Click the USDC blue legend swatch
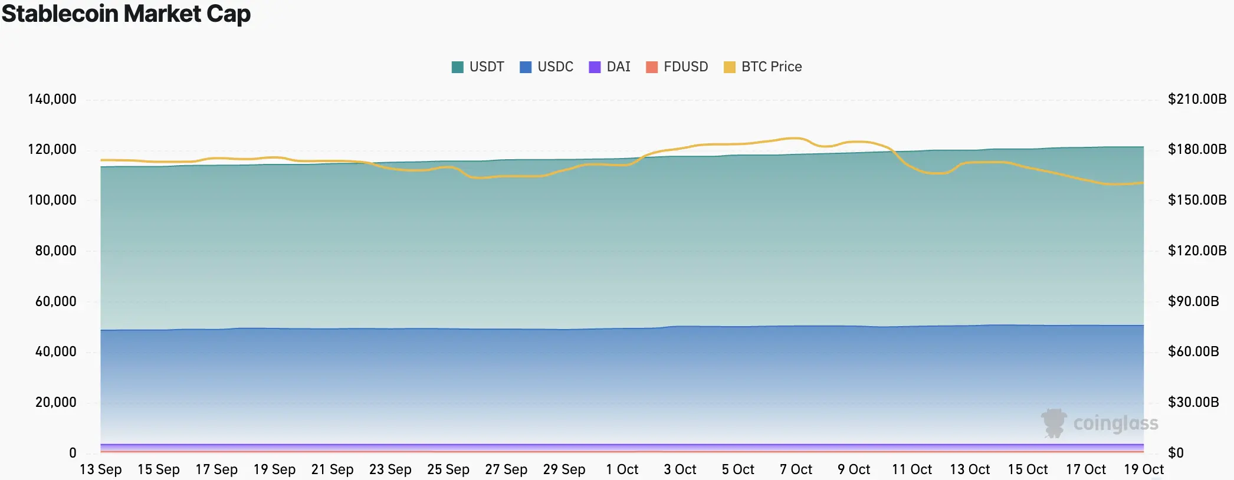The width and height of the screenshot is (1234, 480). coord(525,67)
